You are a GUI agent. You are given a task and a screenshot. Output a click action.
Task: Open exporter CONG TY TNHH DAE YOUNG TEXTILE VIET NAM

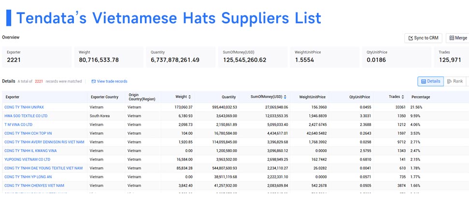43,168
